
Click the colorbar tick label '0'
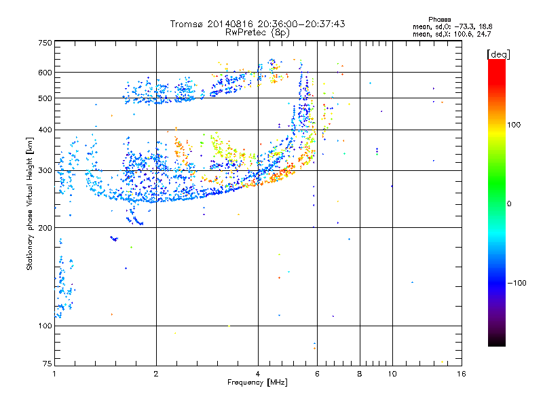[509, 204]
